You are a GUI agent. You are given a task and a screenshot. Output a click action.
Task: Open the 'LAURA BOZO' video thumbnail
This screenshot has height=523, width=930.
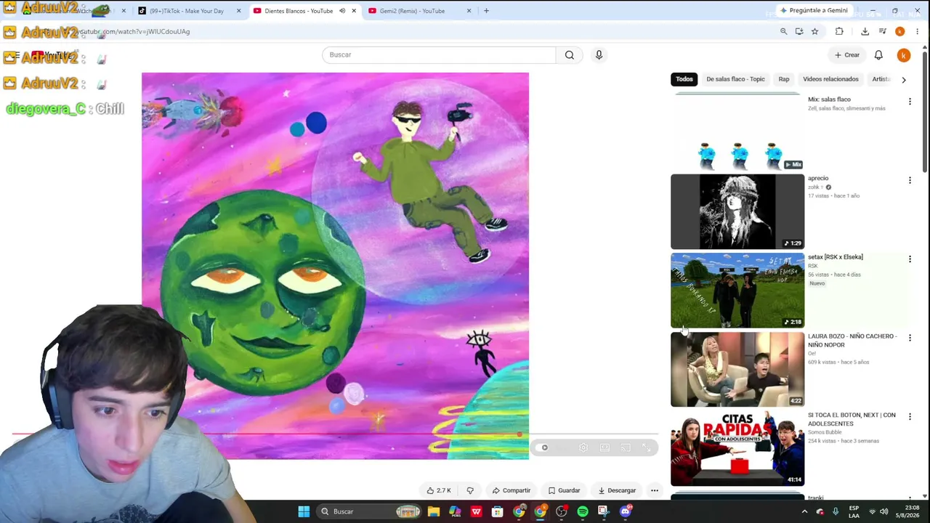tap(737, 370)
